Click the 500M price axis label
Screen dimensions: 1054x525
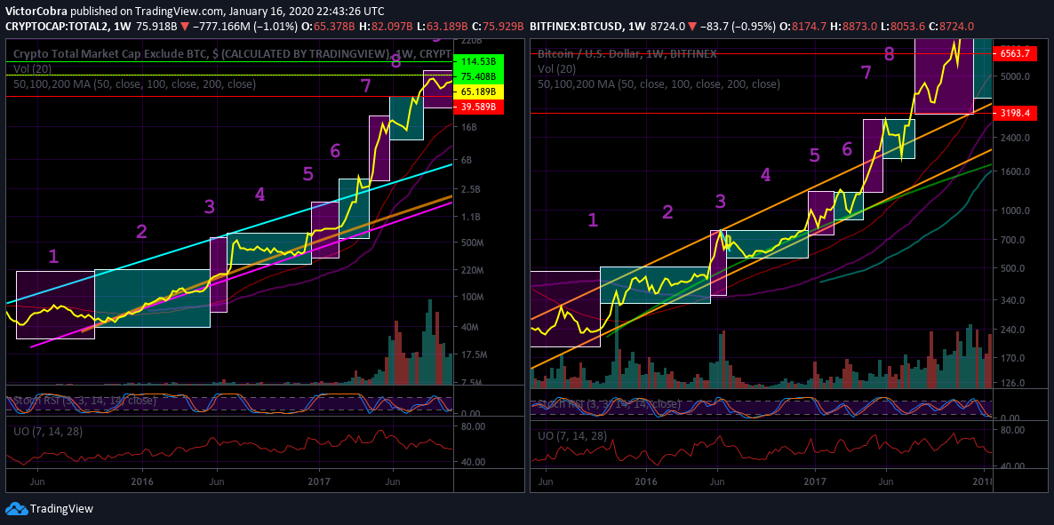tap(471, 242)
